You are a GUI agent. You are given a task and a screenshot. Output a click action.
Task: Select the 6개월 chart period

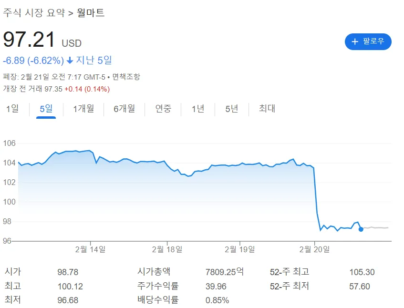[x=124, y=109]
